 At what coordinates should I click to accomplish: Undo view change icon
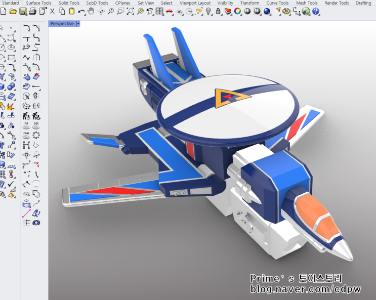point(150,11)
